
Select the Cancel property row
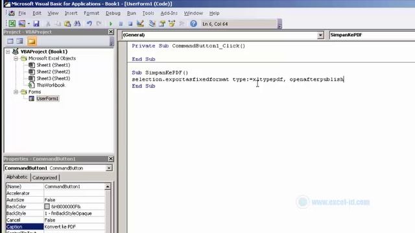pyautogui.click(x=55, y=220)
